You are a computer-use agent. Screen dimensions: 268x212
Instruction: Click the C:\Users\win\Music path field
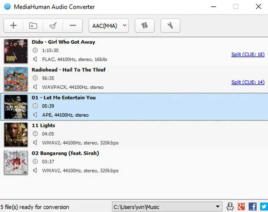pyautogui.click(x=167, y=207)
